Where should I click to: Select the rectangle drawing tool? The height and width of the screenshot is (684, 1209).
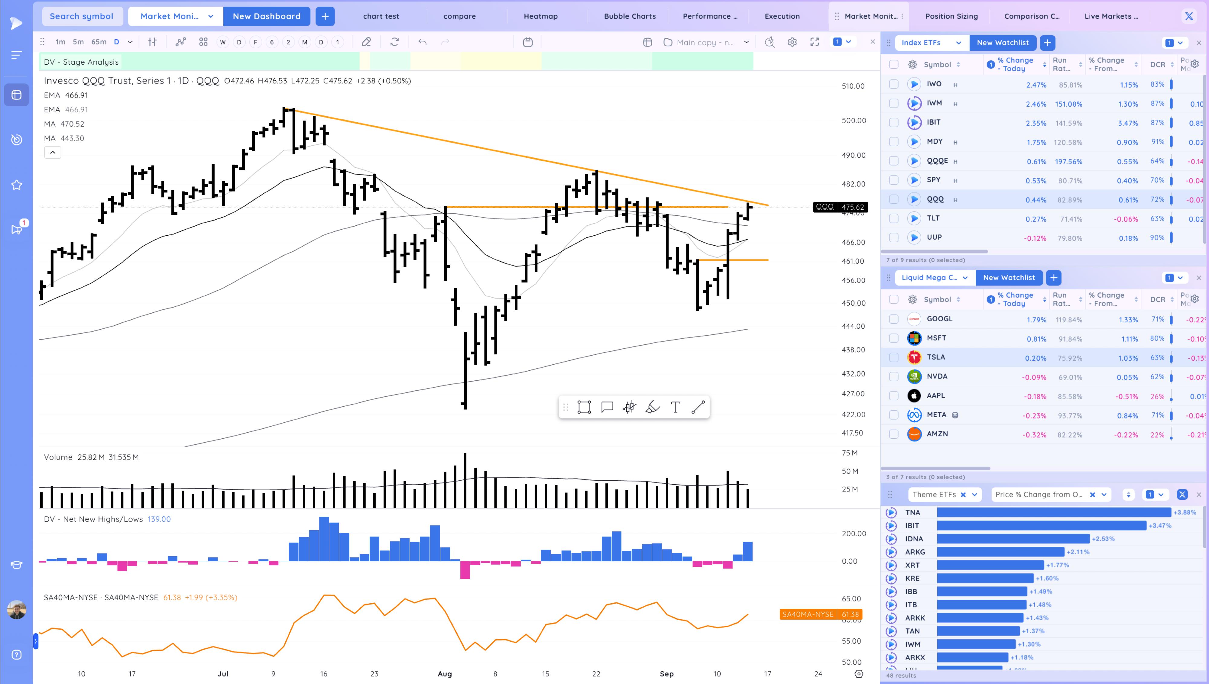pos(584,407)
